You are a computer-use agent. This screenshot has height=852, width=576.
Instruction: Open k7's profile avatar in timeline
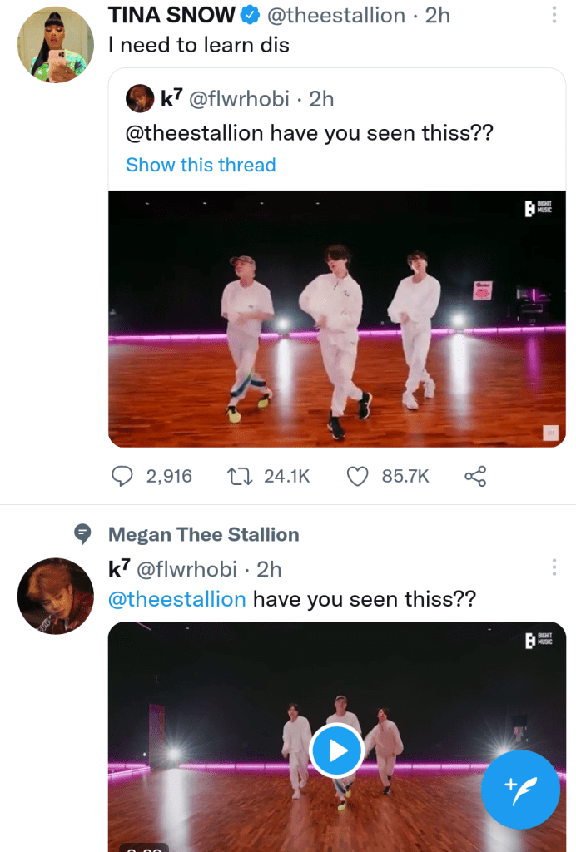[55, 596]
